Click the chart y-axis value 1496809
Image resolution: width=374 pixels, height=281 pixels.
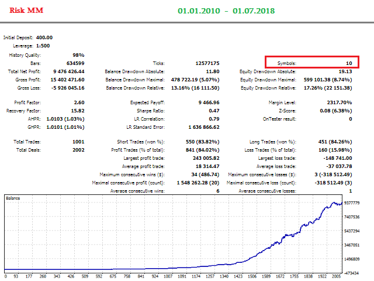pyautogui.click(x=352, y=259)
